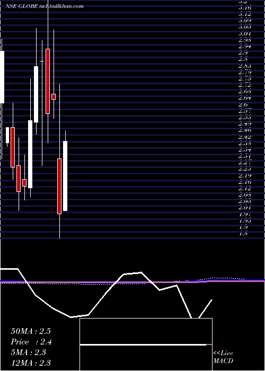Click the <<Live MACD label

(223, 357)
